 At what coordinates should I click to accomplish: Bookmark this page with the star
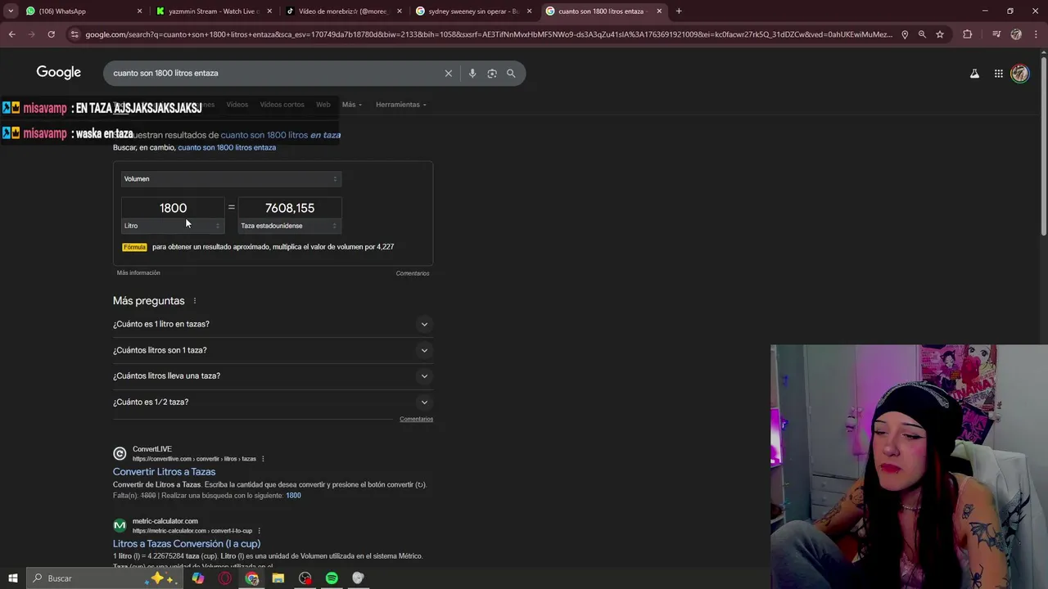click(x=940, y=34)
